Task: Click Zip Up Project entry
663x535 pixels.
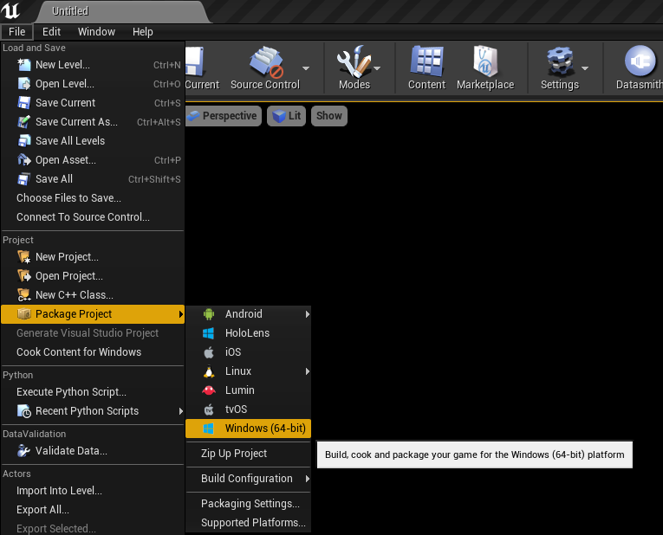Action: point(234,454)
